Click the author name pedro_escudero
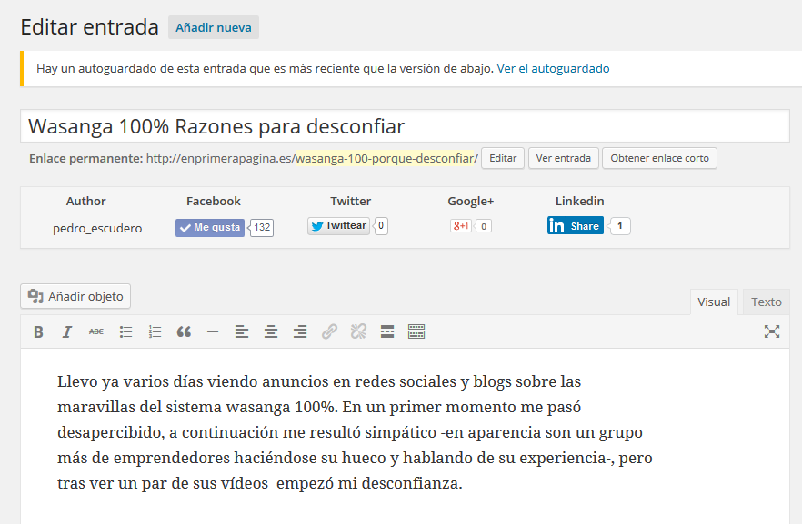The image size is (802, 524). tap(97, 228)
